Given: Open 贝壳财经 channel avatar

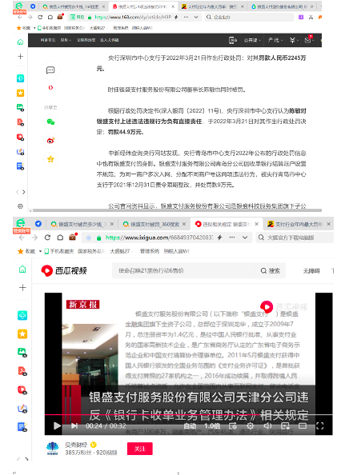Looking at the screenshot, I should (x=53, y=449).
